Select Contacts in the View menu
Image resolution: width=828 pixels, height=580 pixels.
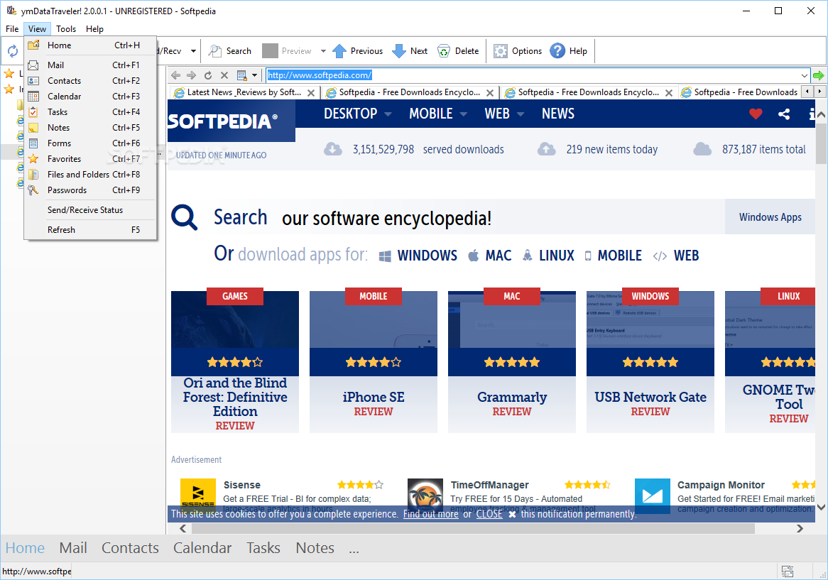90,81
